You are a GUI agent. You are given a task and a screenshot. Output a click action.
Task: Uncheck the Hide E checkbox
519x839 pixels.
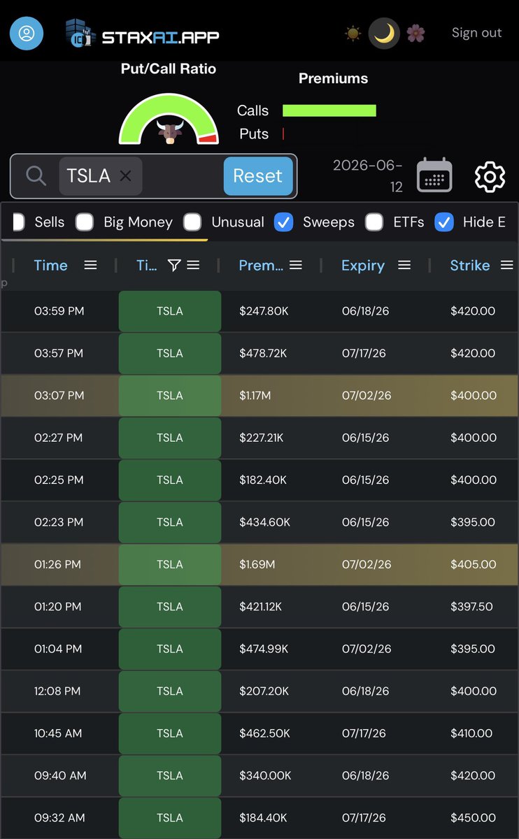pyautogui.click(x=443, y=222)
